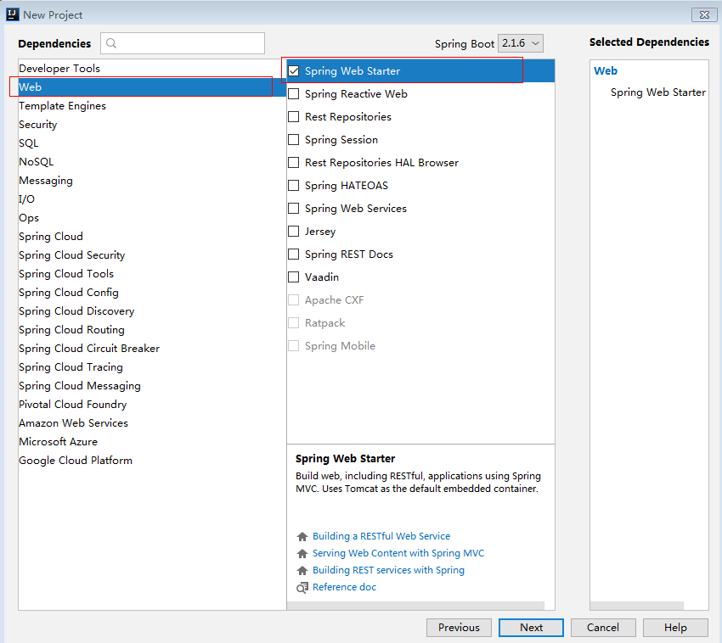
Task: Click the Previous button
Action: tap(459, 628)
